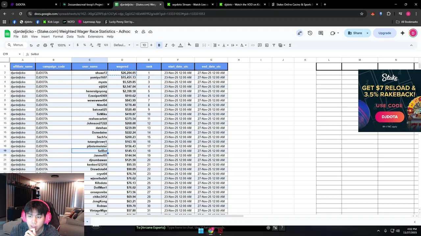Image resolution: width=421 pixels, height=236 pixels.
Task: Format selection as percent
Action: coord(85,45)
